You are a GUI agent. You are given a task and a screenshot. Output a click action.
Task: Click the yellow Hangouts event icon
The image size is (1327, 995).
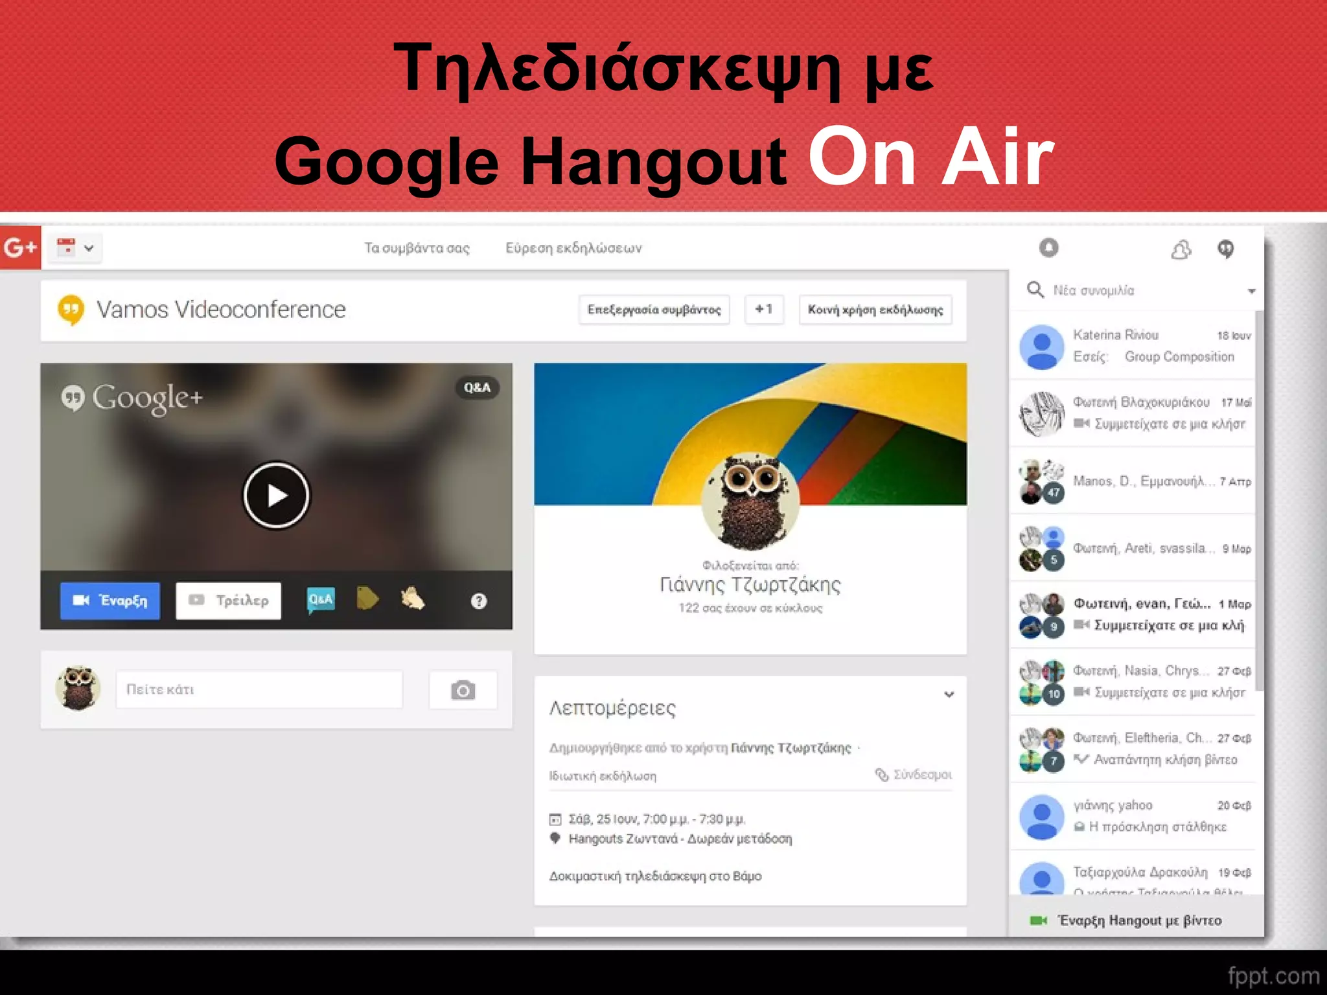click(x=71, y=310)
